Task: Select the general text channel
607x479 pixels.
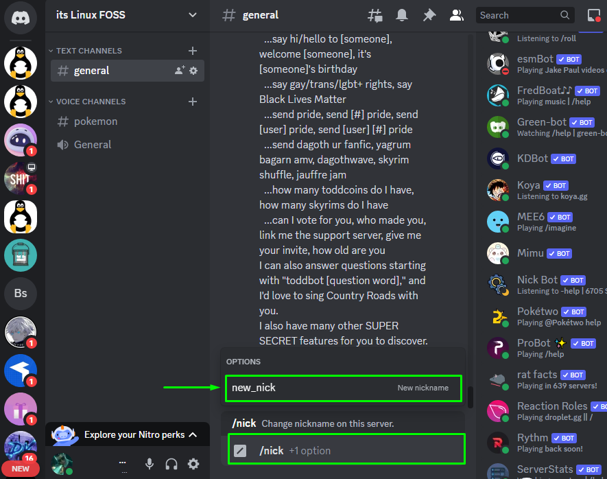Action: pos(128,71)
